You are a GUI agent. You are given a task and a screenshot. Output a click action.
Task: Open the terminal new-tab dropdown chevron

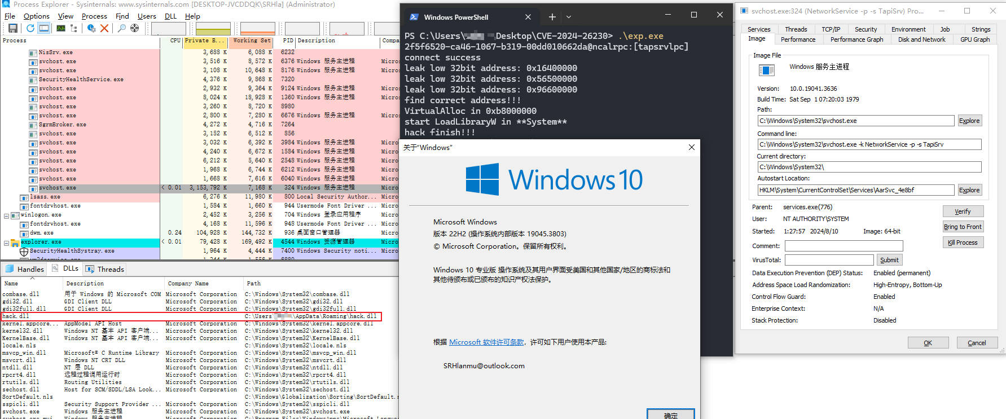pos(569,17)
